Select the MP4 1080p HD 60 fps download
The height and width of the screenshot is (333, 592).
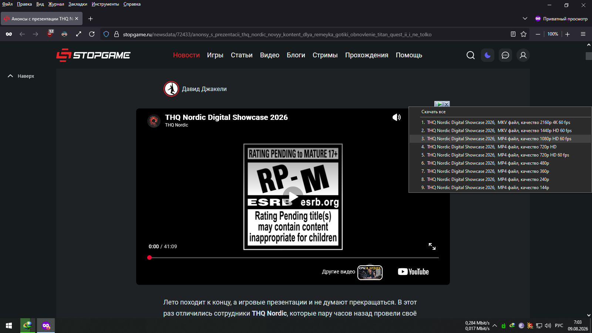500,139
